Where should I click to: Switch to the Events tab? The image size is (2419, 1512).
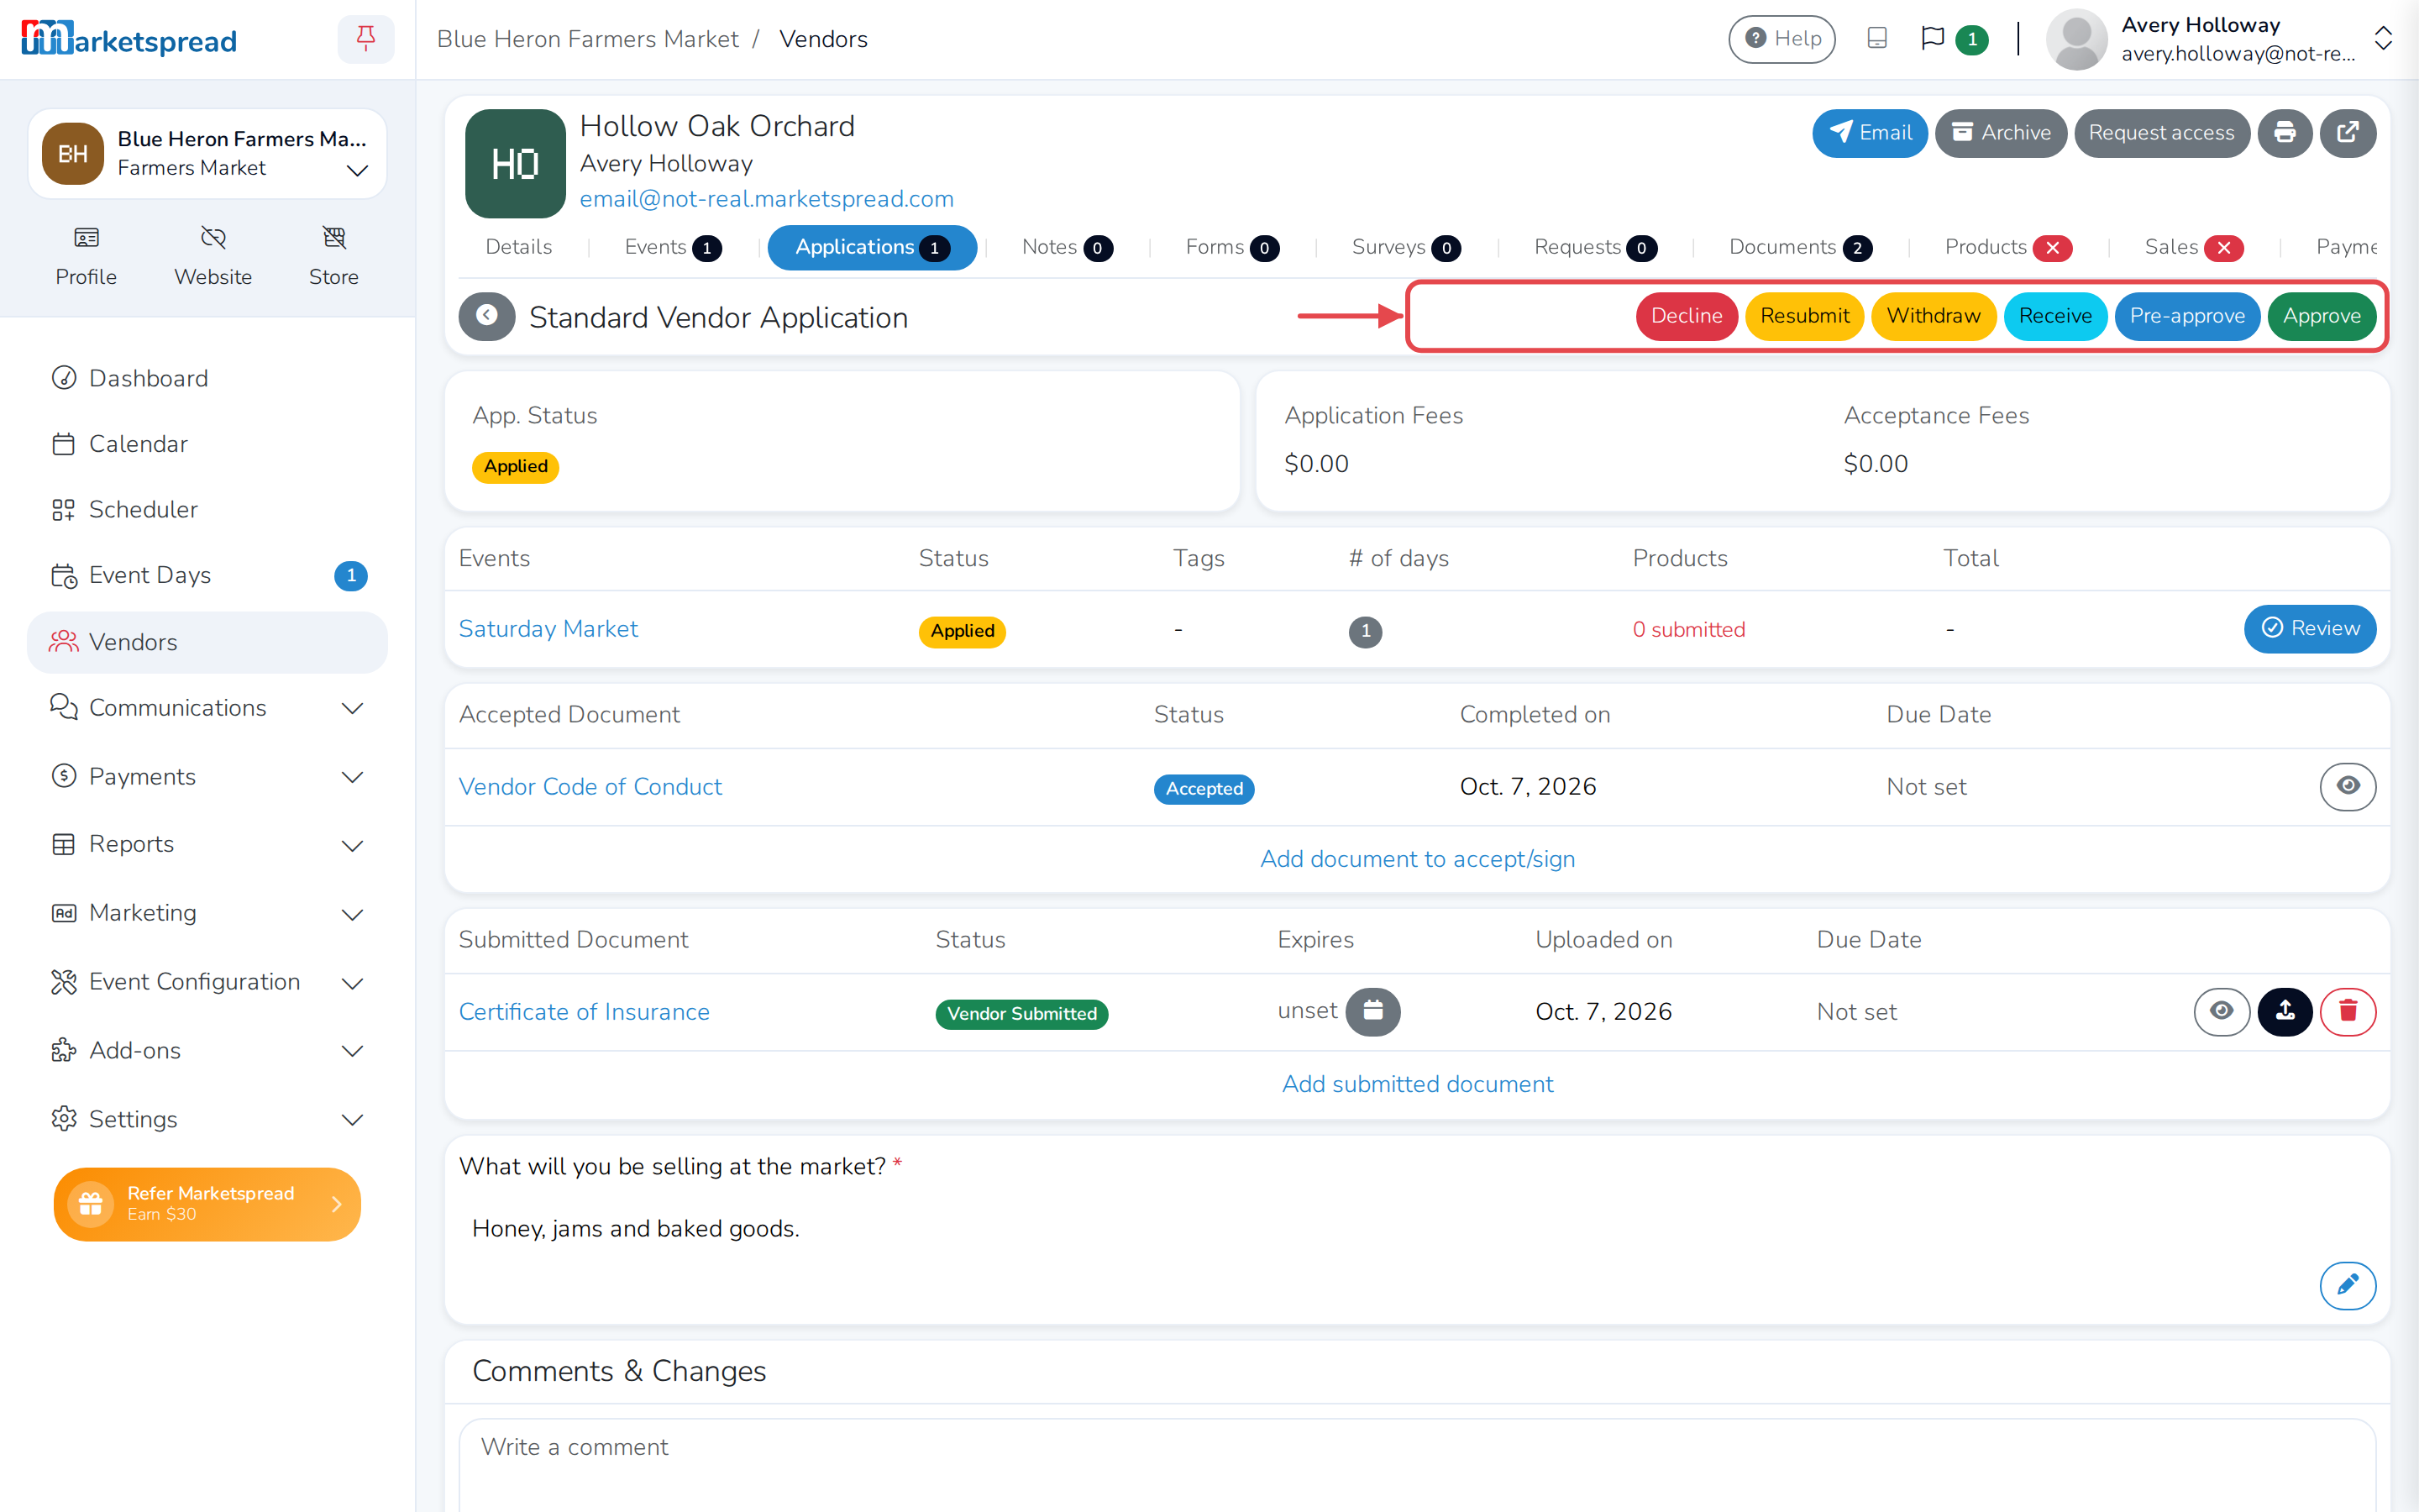point(673,247)
